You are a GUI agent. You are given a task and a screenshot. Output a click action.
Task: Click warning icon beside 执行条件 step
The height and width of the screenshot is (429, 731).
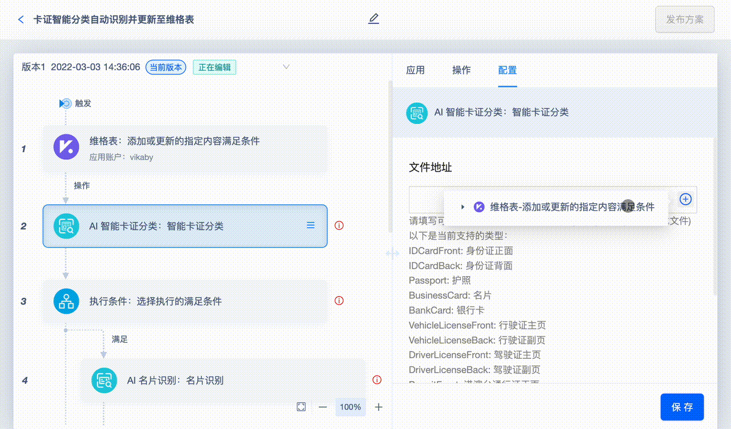coord(339,301)
